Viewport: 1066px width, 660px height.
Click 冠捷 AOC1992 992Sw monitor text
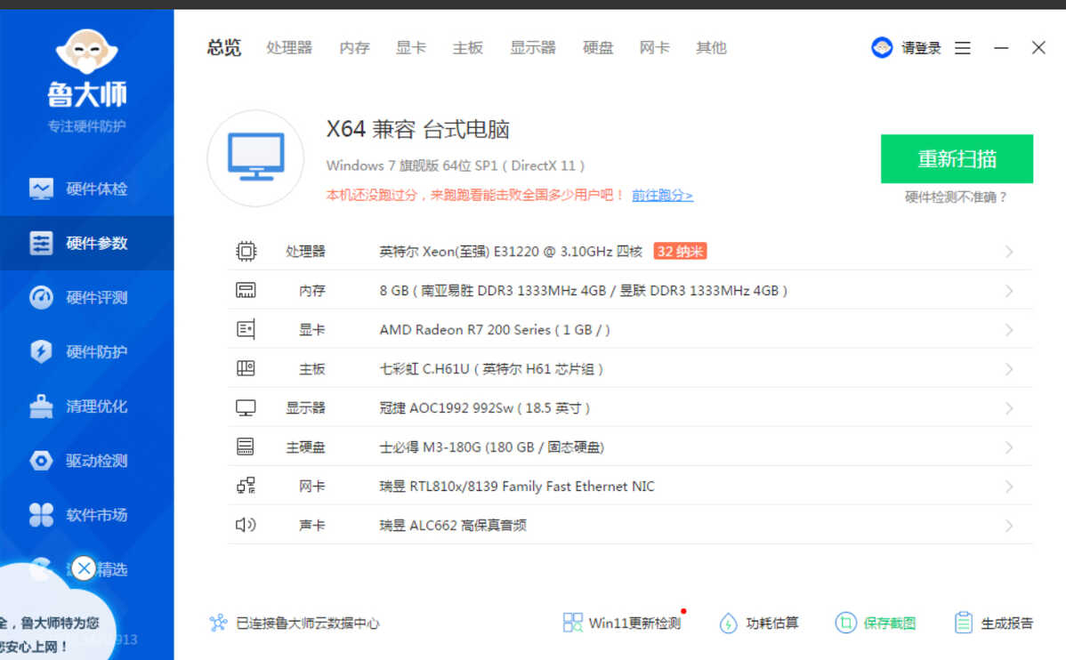(x=485, y=407)
